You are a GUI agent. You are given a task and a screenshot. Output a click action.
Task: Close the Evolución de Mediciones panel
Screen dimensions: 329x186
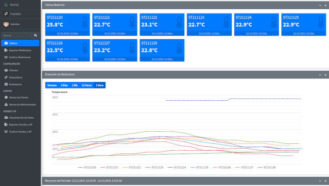326,75
